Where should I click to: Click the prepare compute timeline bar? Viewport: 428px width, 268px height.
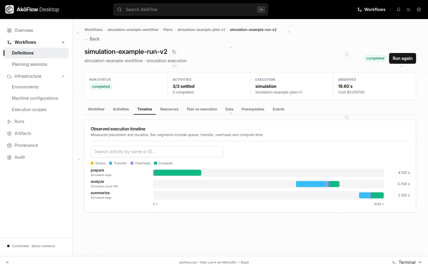click(178, 173)
